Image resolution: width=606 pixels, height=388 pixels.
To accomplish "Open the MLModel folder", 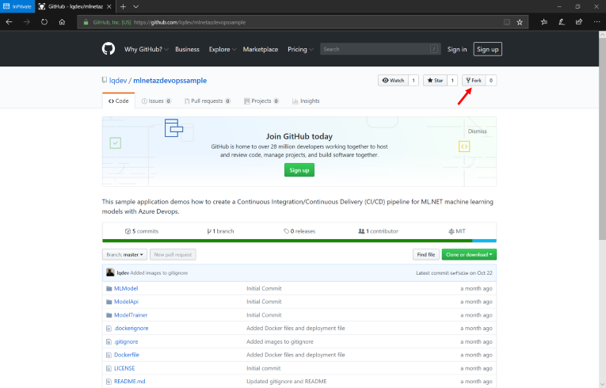I will (x=126, y=288).
